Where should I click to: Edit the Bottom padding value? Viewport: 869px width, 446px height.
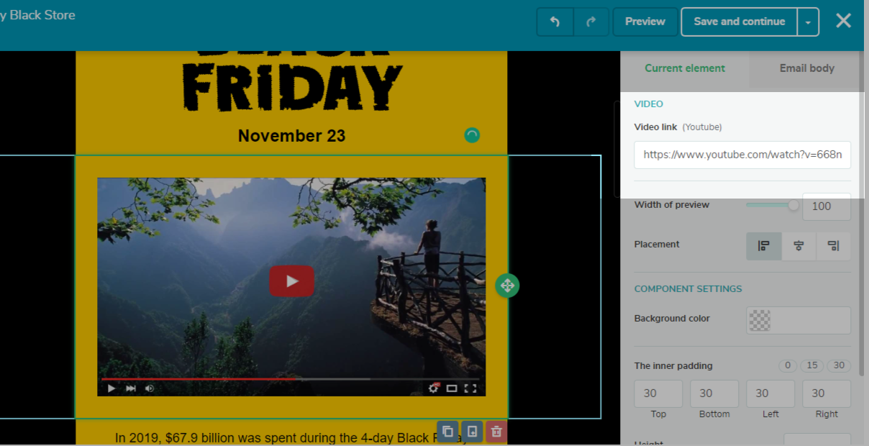[x=714, y=393]
